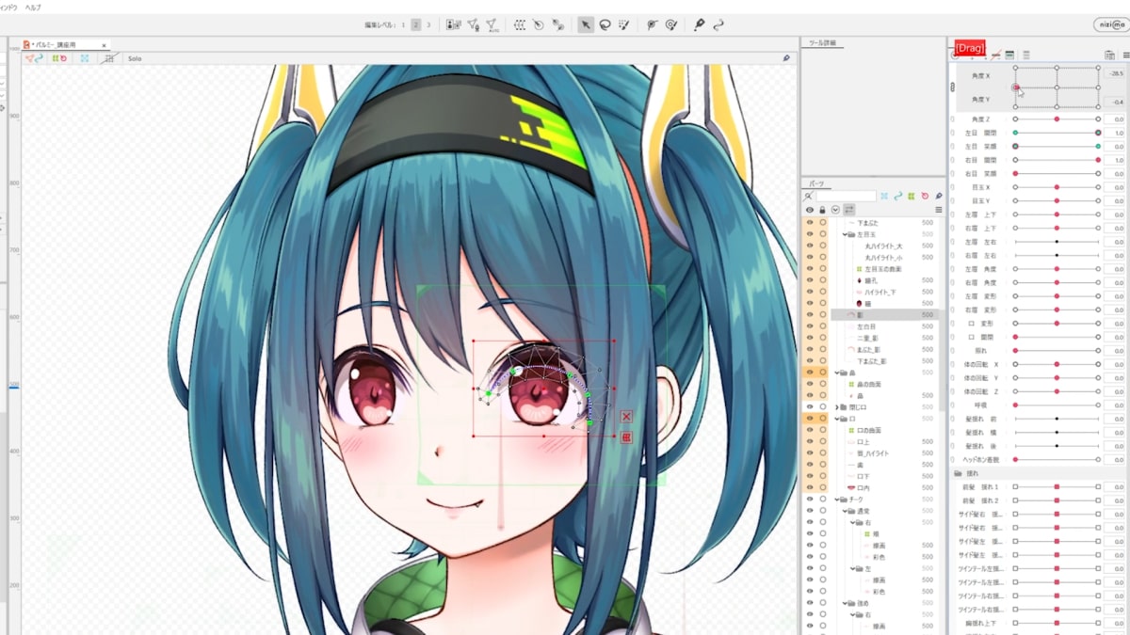Toggle visibility of the 左目玉 folder
Viewport: 1130px width, 635px height.
[809, 234]
